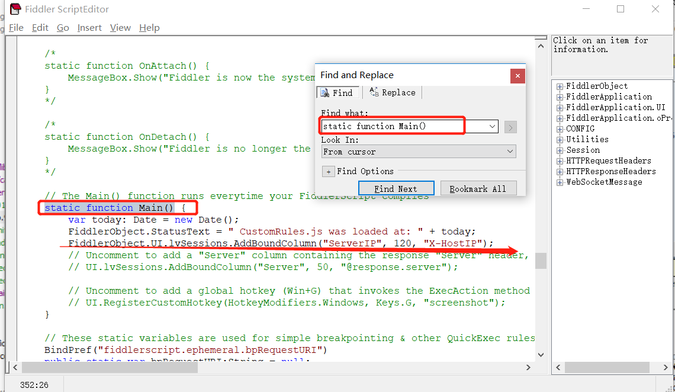Maximize the Fiddler ScriptEditor window
Screen dimensions: 675x392
621,9
